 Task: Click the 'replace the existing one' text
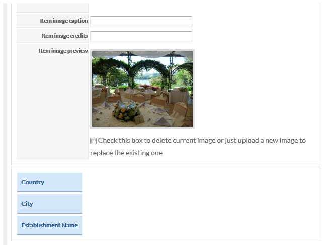(x=126, y=153)
